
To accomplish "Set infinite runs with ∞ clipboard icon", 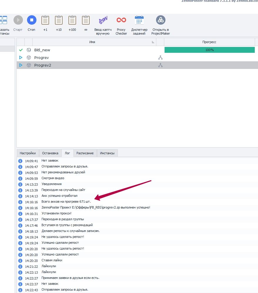I will (x=86, y=20).
